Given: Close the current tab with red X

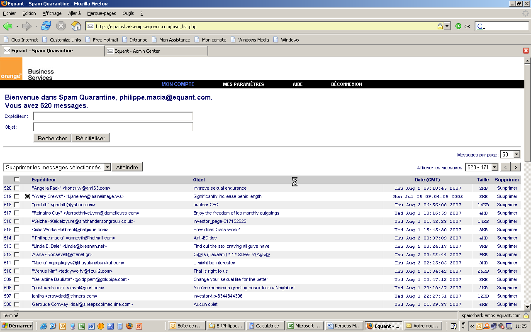Looking at the screenshot, I should tap(526, 51).
